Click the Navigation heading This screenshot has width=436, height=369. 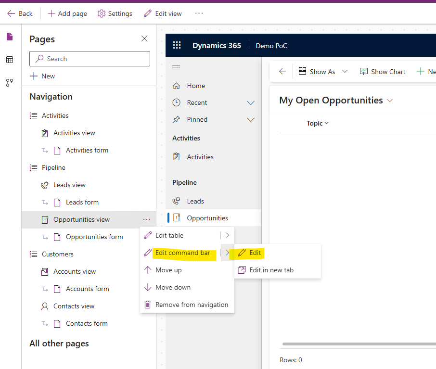(51, 97)
